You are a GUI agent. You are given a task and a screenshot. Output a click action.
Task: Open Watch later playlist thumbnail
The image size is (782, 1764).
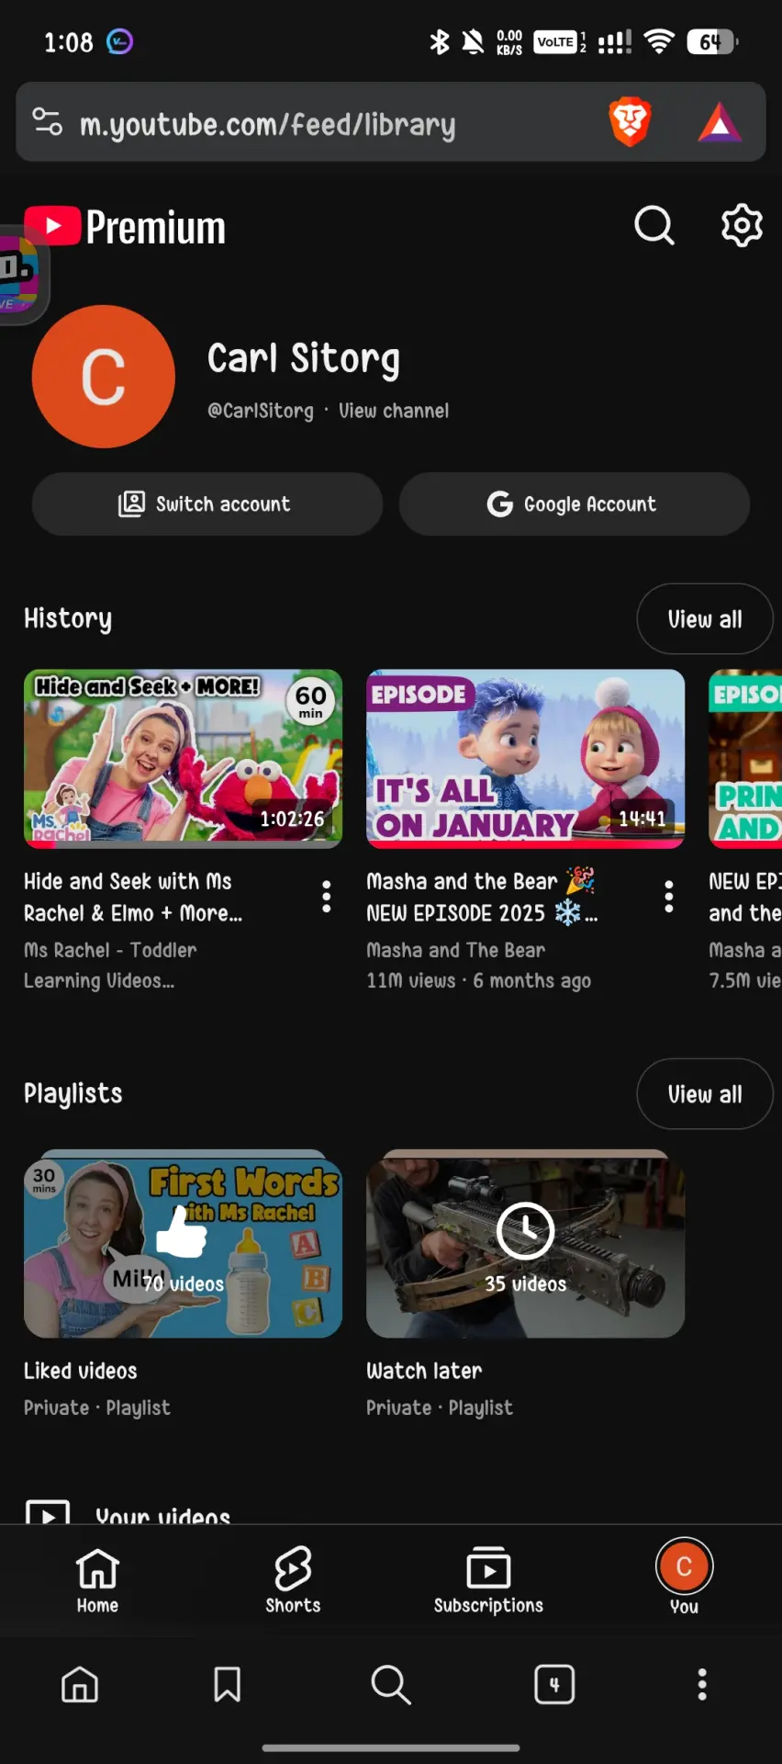[526, 1244]
